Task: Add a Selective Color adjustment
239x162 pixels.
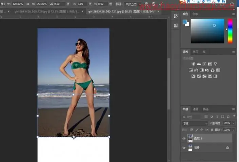Action: click(x=210, y=76)
